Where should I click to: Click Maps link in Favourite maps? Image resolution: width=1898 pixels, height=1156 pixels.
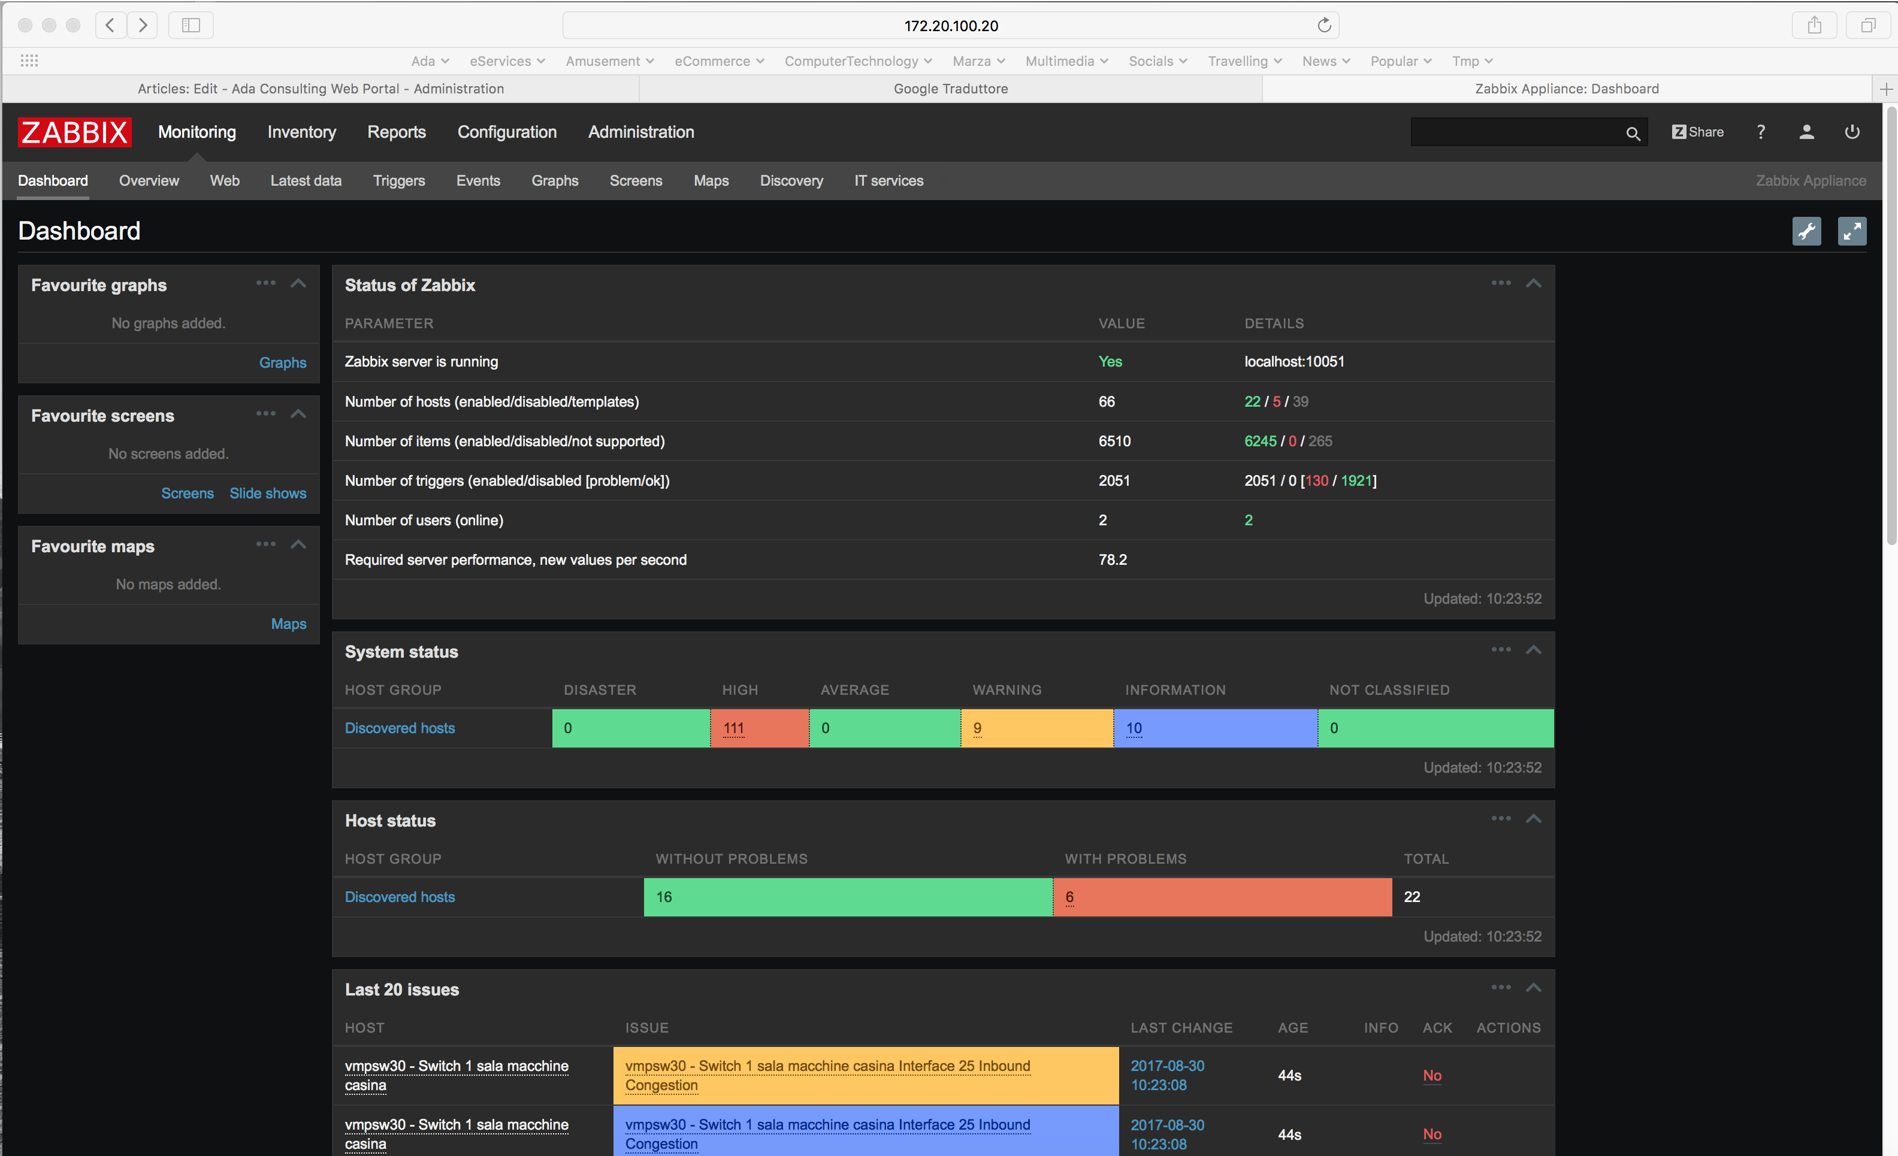pos(289,624)
